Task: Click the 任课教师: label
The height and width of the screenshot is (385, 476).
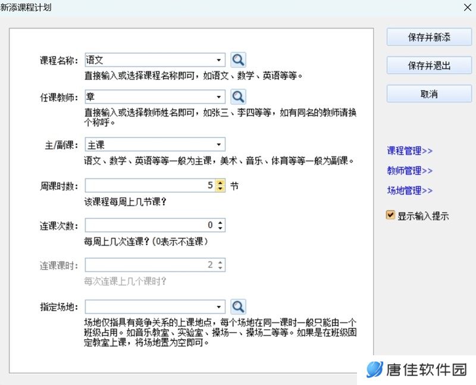Action: (x=59, y=98)
